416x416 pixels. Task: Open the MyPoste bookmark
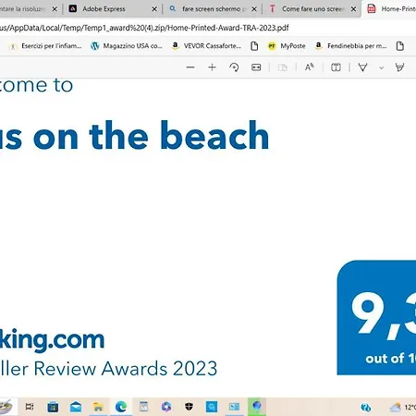287,46
